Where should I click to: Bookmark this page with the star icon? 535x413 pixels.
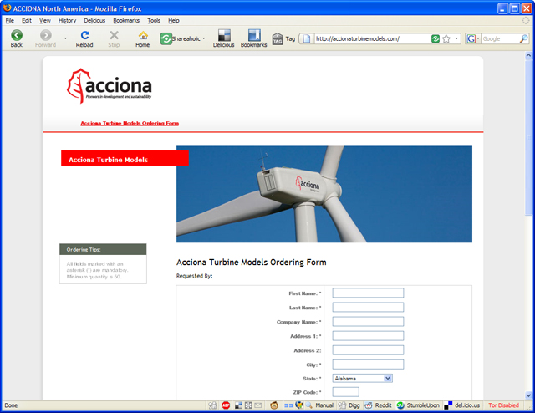(x=446, y=39)
